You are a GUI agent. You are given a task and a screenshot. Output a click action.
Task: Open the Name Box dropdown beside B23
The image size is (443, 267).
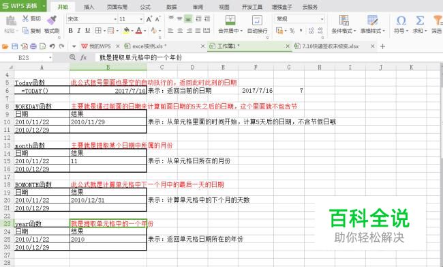point(50,58)
